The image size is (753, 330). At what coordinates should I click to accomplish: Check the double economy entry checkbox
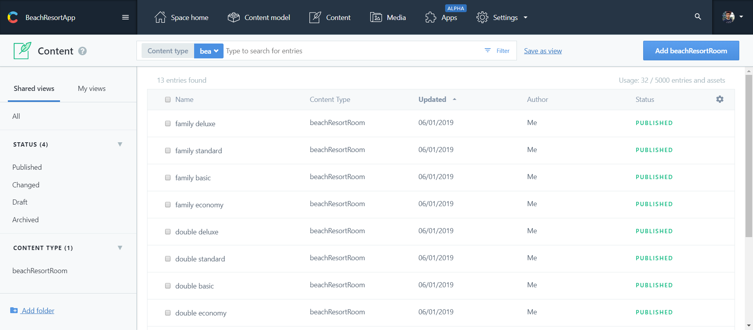(168, 313)
